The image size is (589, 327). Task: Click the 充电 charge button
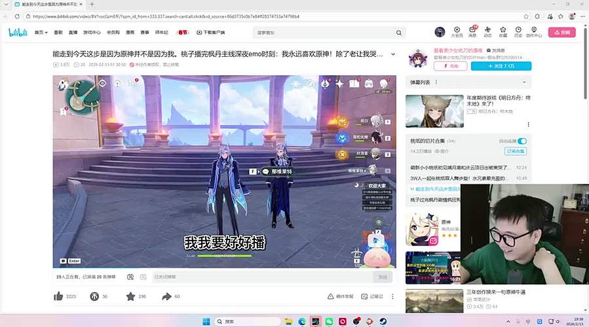tap(450, 66)
